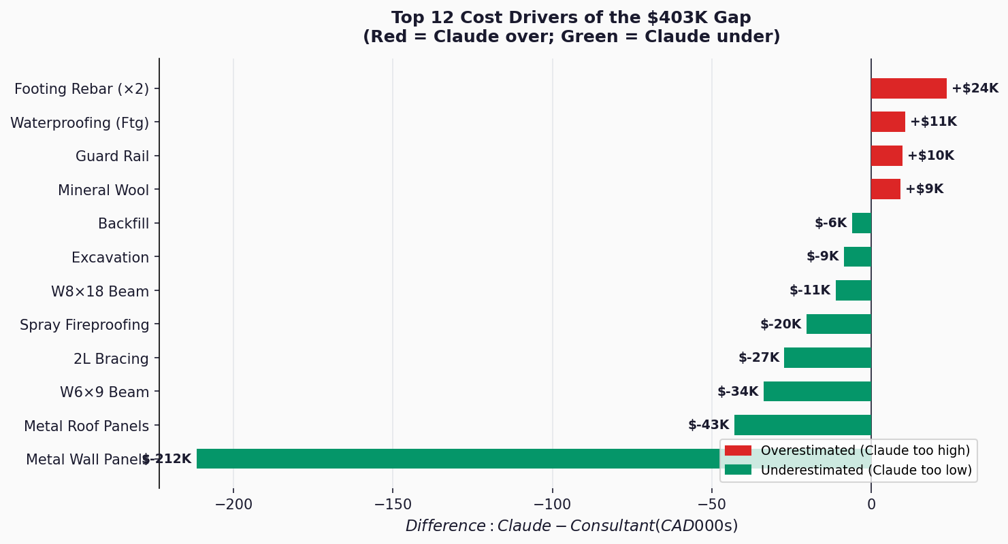Screen dimensions: 1008x544
Task: Click the 0 x-axis tick label
Action: [871, 505]
